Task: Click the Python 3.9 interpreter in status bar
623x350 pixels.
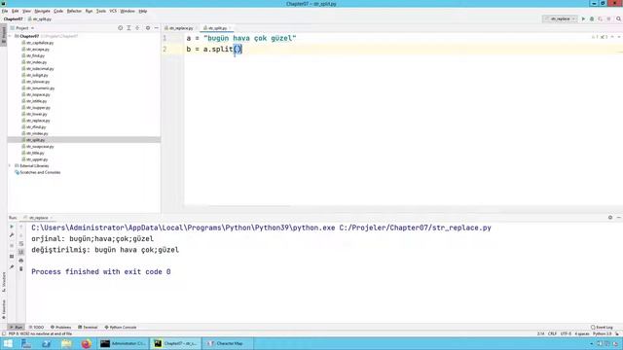Action: tap(602, 333)
